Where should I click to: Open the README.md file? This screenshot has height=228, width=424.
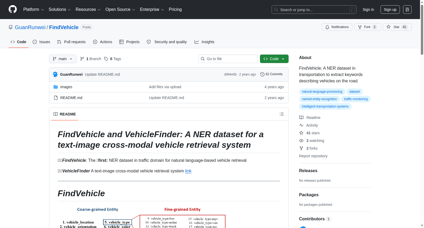(71, 98)
